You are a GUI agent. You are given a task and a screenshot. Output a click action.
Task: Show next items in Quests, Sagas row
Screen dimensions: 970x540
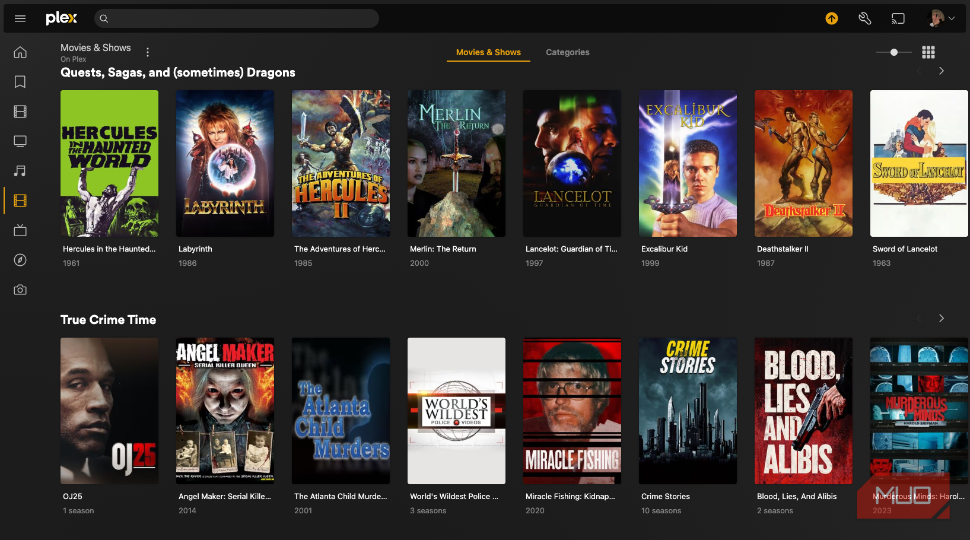942,71
